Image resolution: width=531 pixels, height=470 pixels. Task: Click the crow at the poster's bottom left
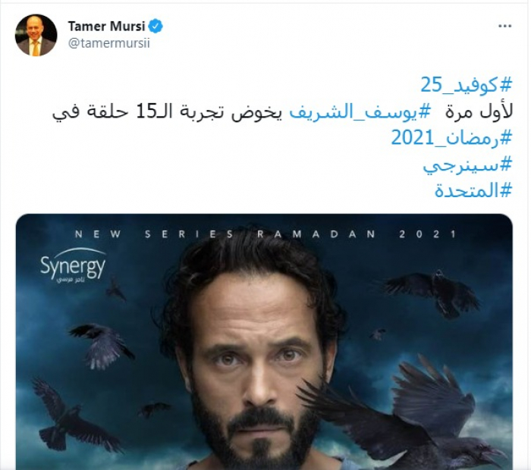(73, 415)
